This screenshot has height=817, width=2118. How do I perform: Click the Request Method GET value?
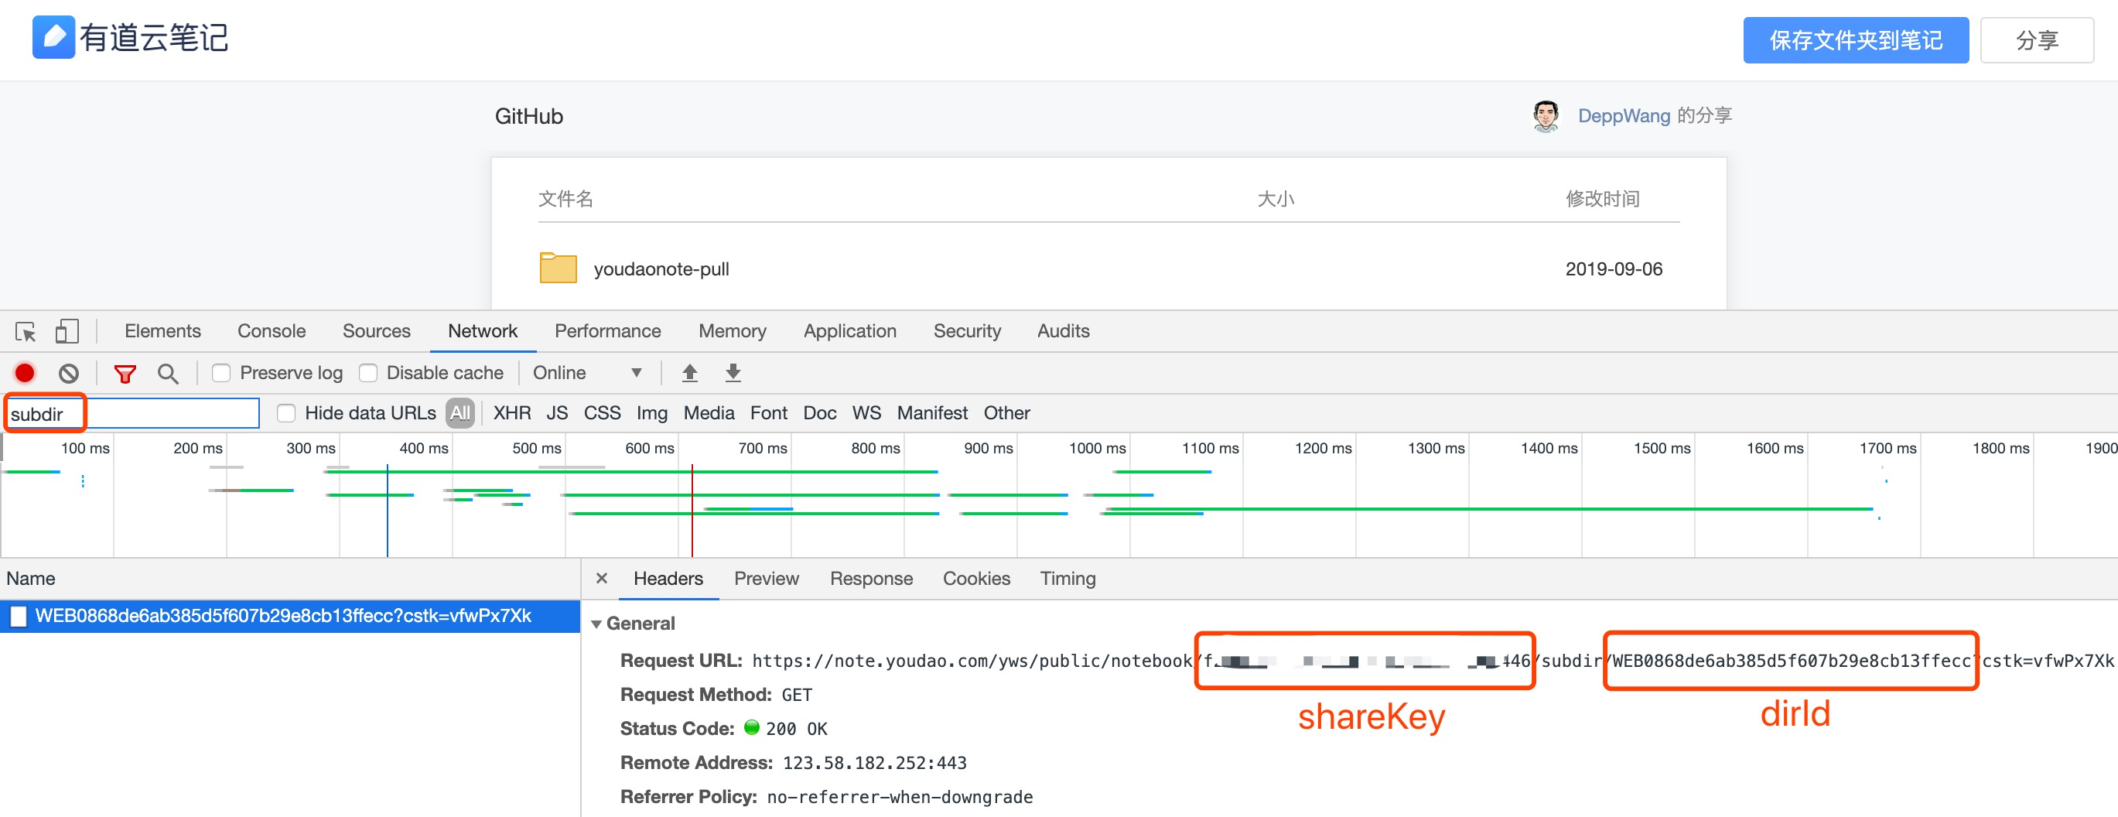(797, 696)
